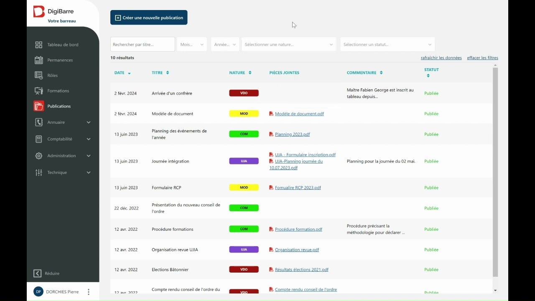
Task: Open the Sélectionner un statut dropdown
Action: [387, 44]
